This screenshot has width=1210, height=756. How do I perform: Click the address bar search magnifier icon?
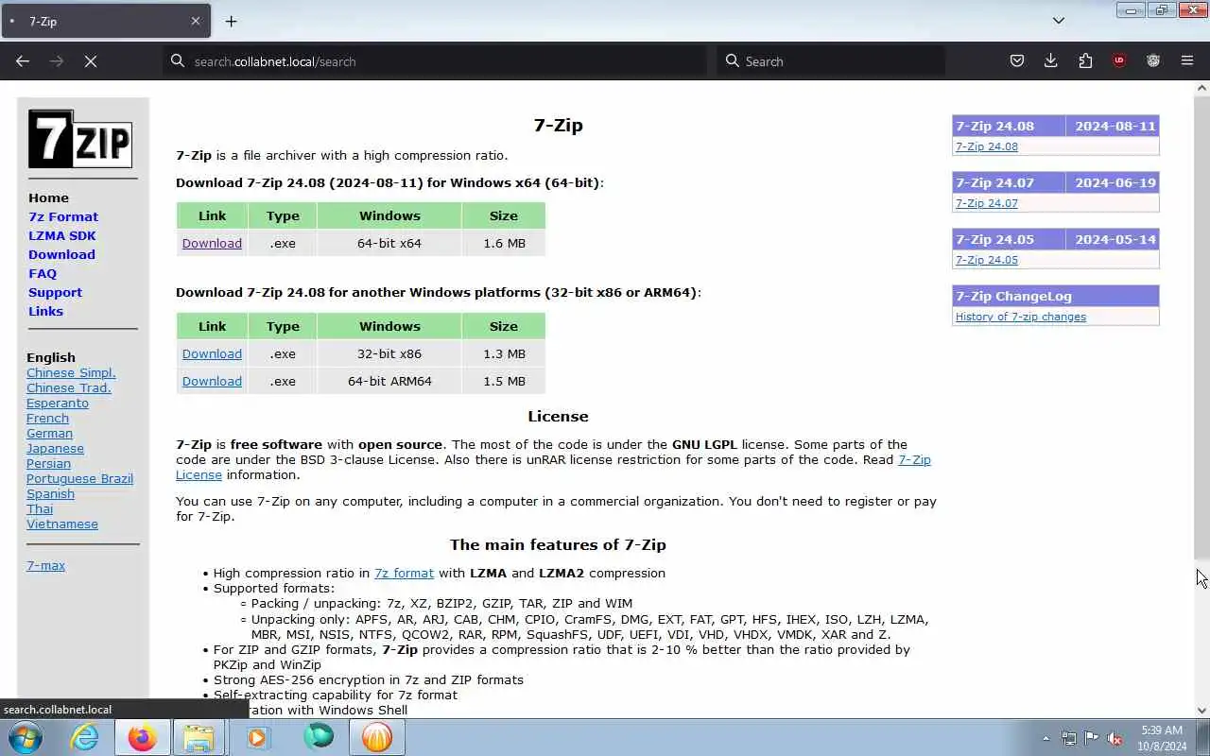[177, 60]
